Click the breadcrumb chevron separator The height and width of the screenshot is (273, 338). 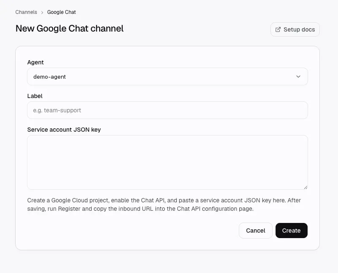pos(42,13)
